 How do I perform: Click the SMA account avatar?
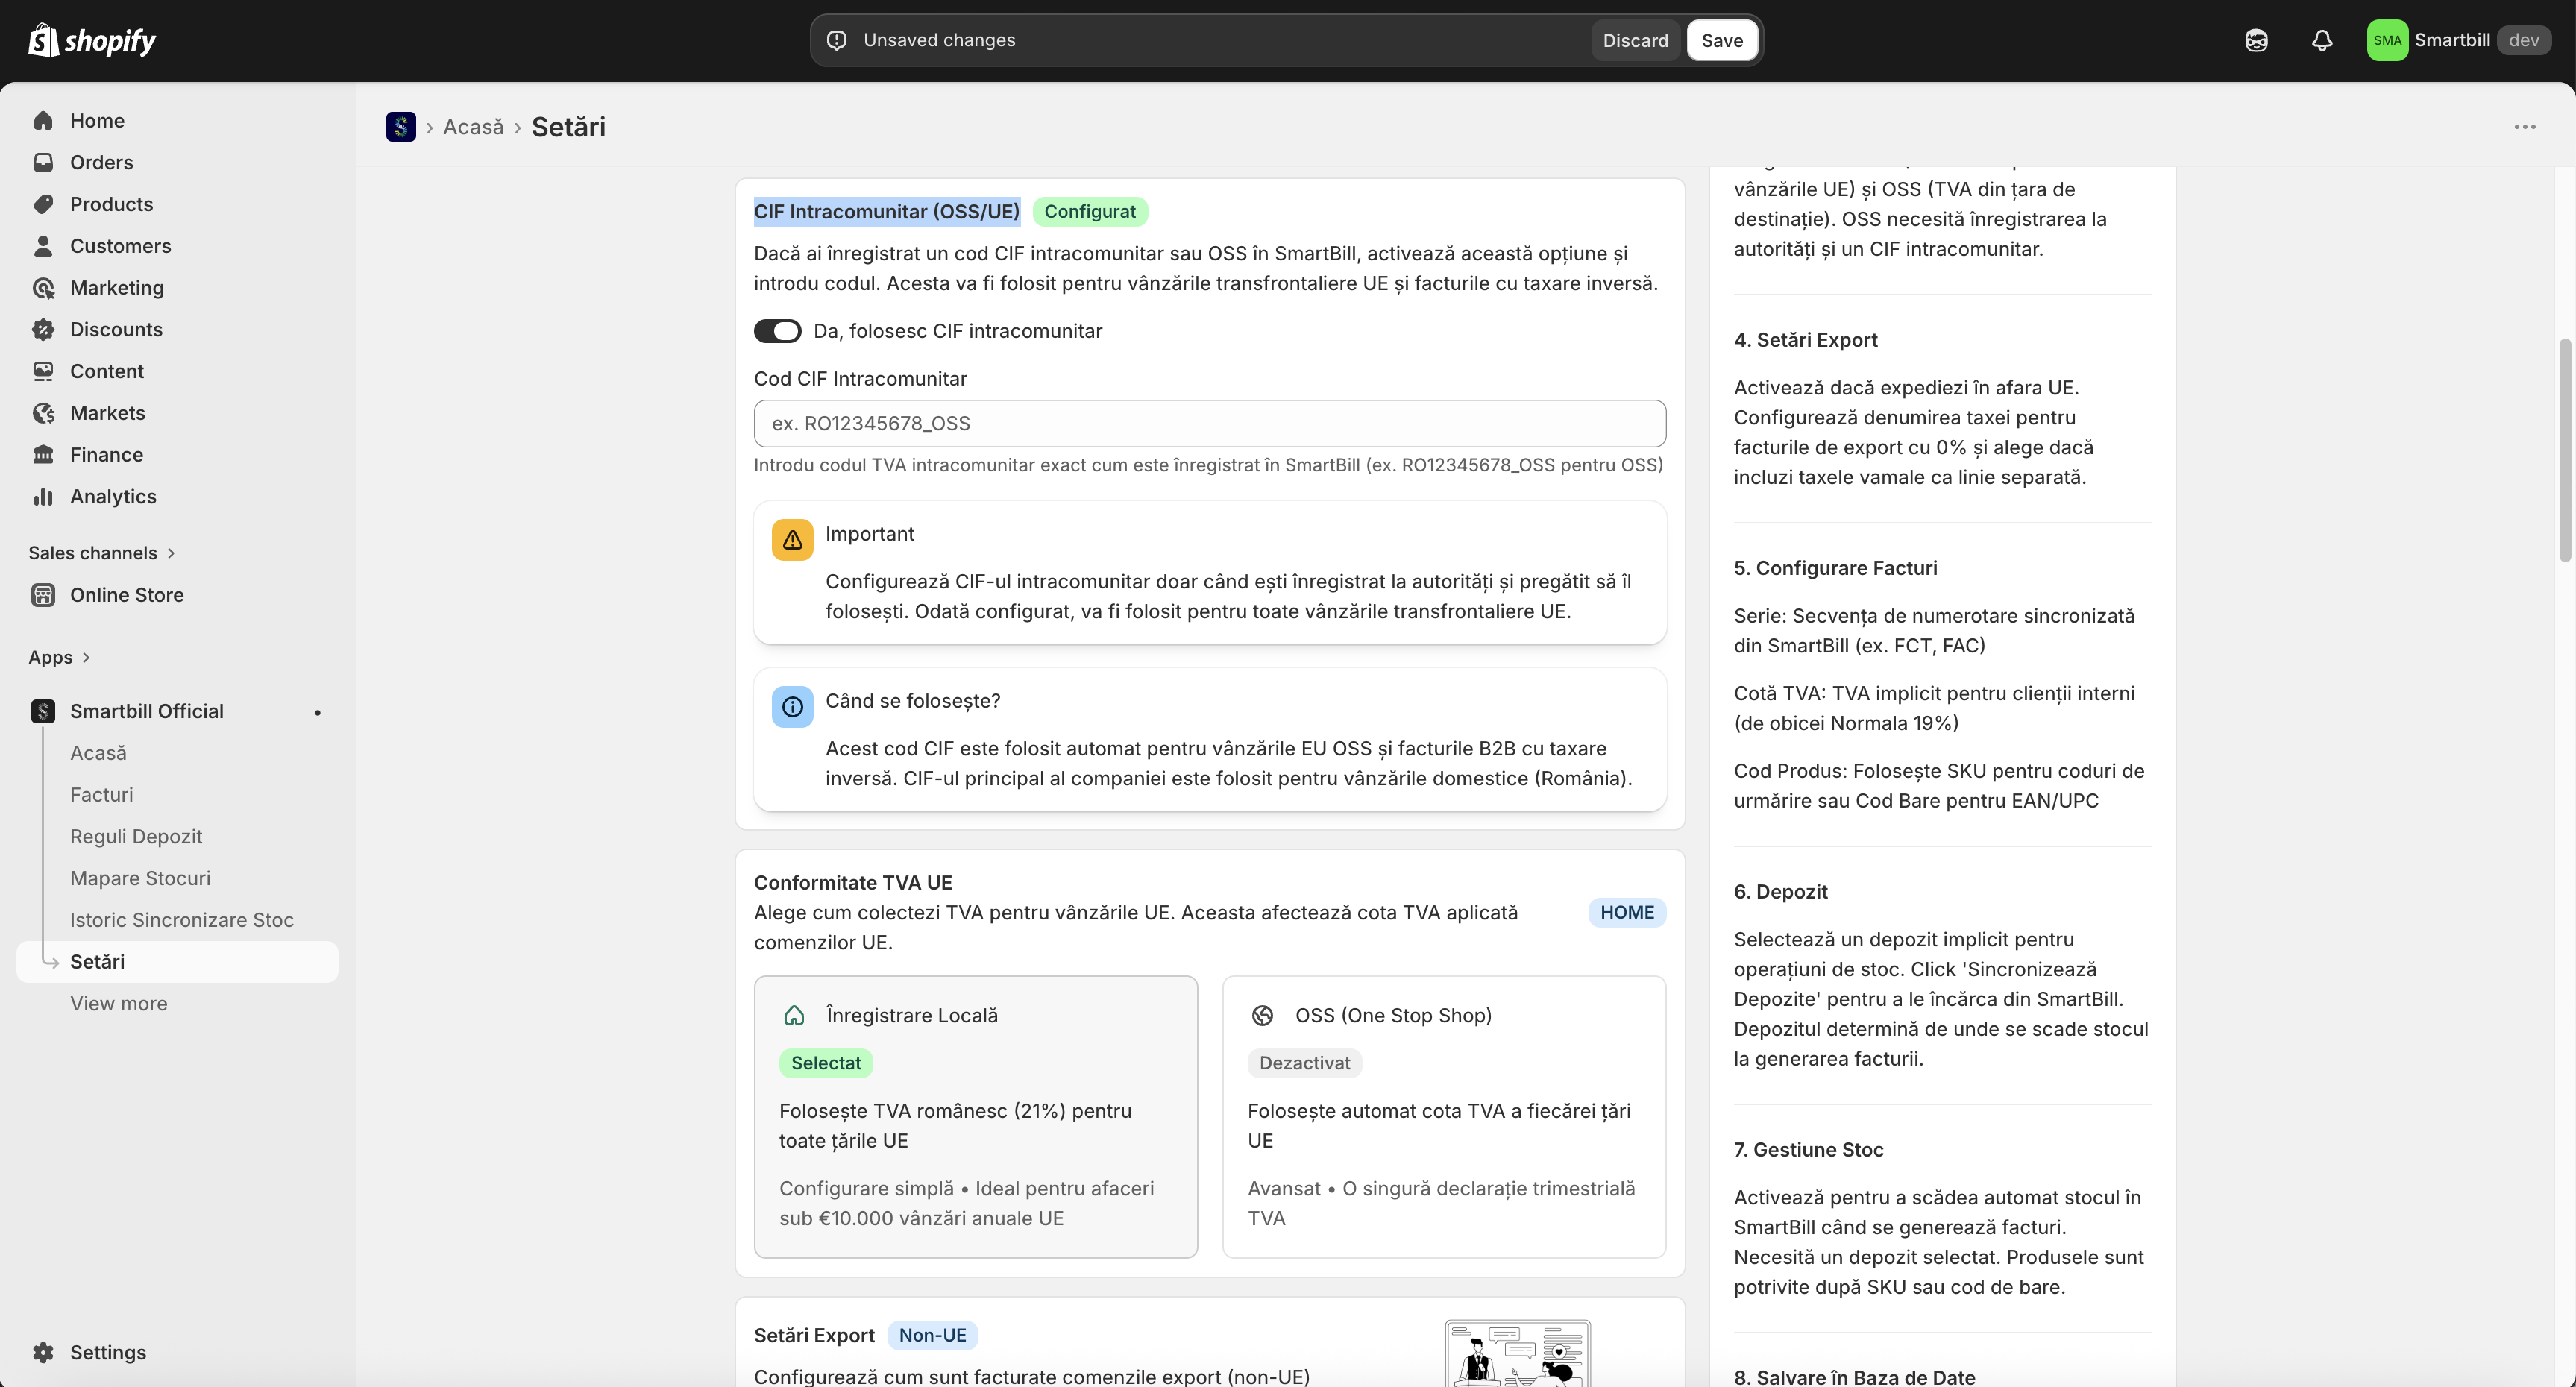(2387, 40)
